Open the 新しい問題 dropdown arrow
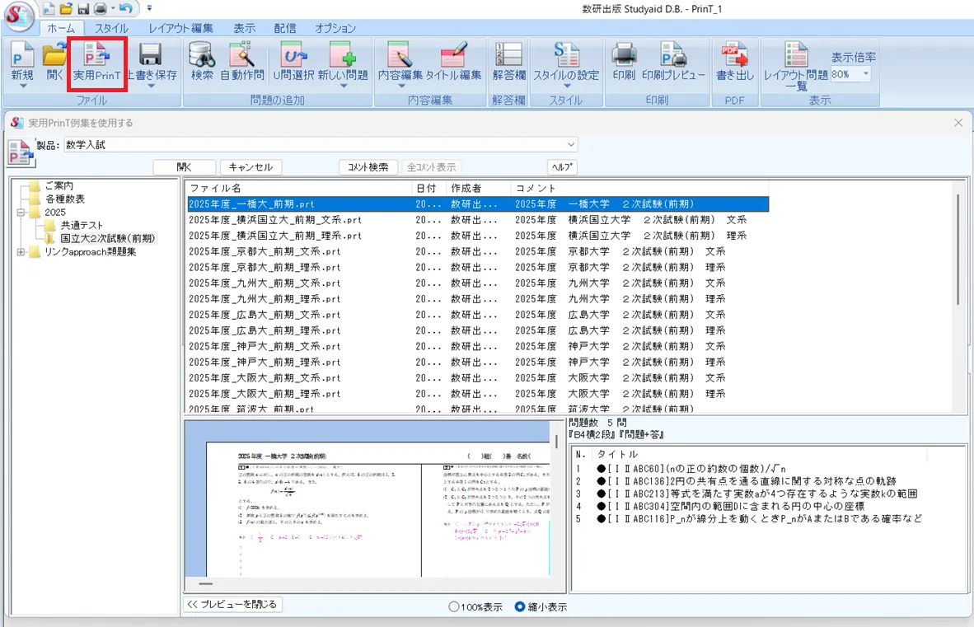 (343, 86)
